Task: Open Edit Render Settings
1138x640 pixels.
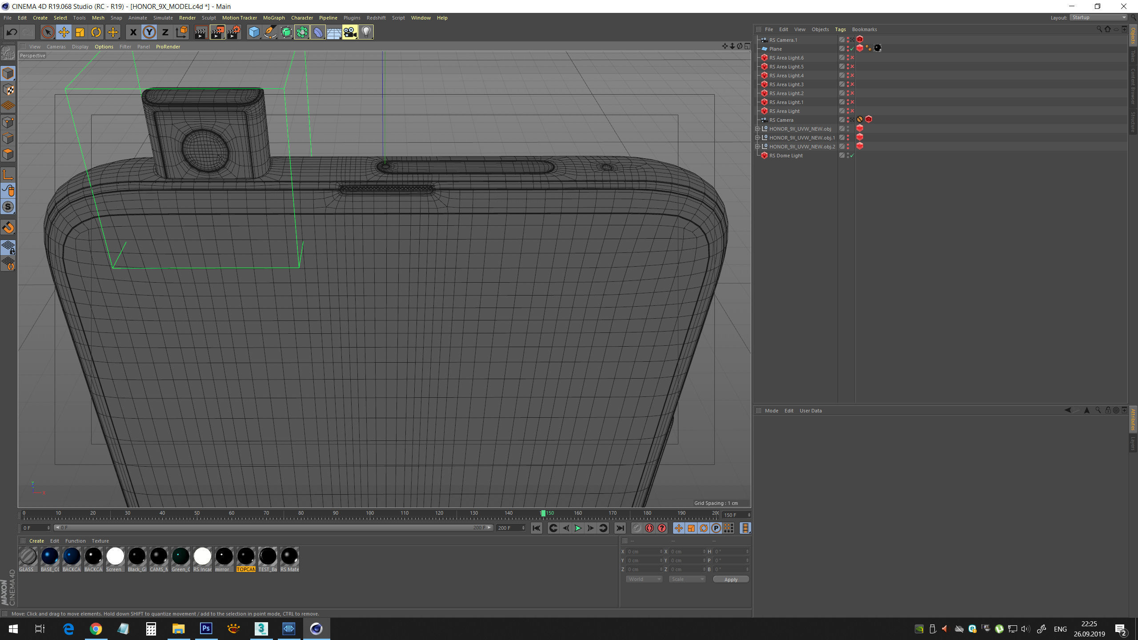Action: [233, 32]
